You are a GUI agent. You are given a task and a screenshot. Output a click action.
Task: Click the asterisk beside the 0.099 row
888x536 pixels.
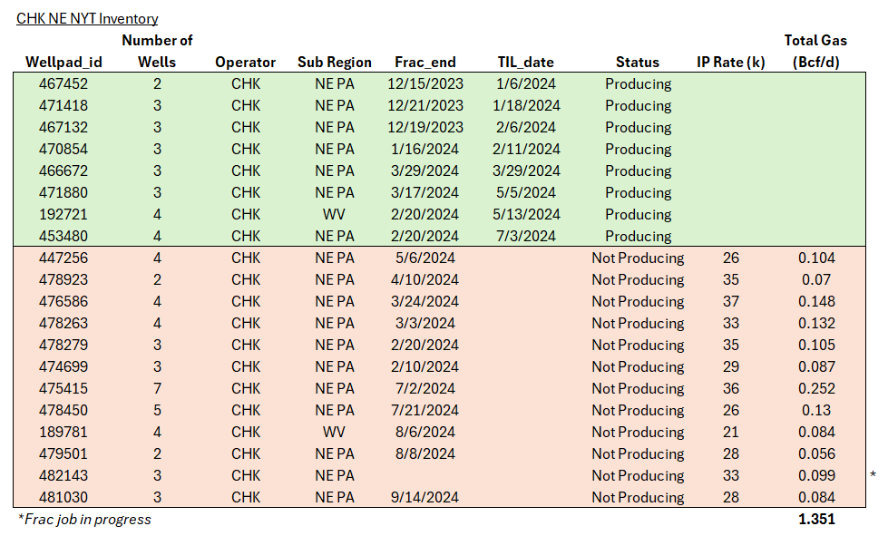pos(873,476)
